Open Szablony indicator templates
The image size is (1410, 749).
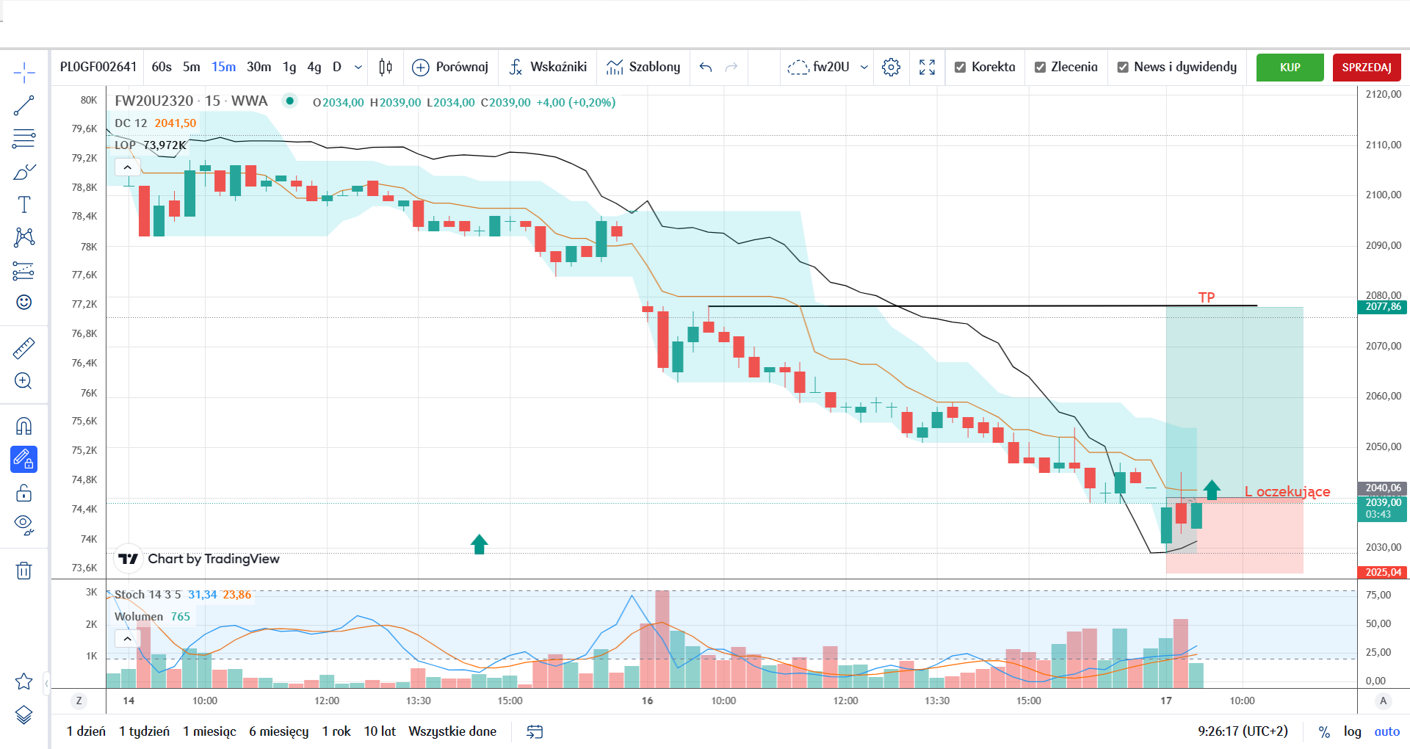coord(643,67)
